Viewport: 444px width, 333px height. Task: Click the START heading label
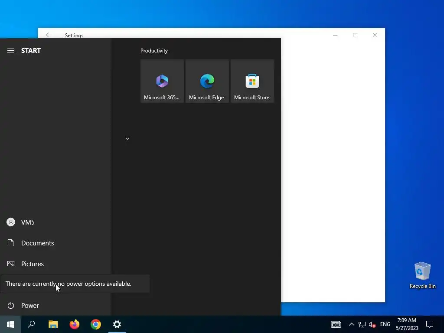pos(31,51)
